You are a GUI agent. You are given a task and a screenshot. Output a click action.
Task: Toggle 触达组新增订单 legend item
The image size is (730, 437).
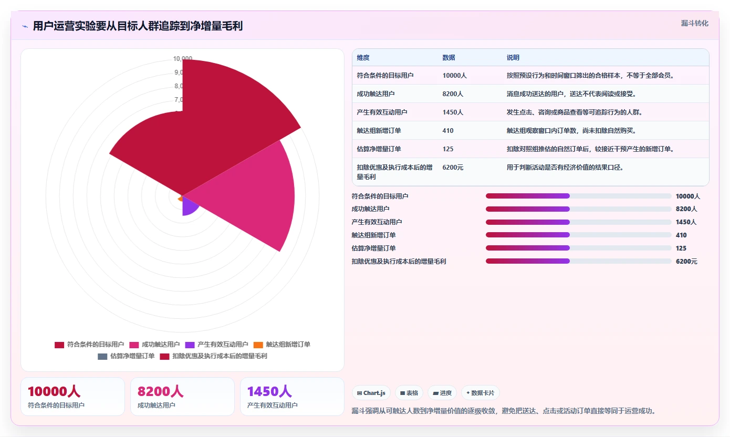[281, 345]
